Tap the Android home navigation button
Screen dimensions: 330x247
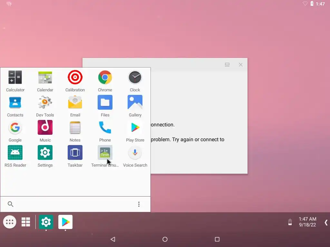click(165, 239)
